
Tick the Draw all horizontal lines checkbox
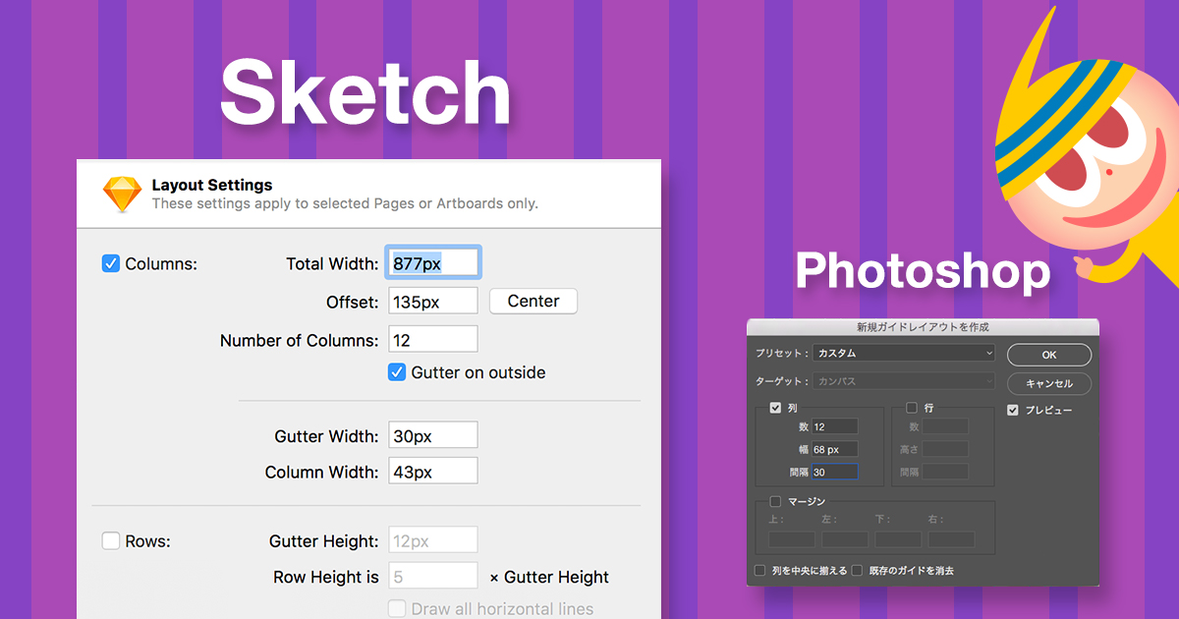[397, 609]
